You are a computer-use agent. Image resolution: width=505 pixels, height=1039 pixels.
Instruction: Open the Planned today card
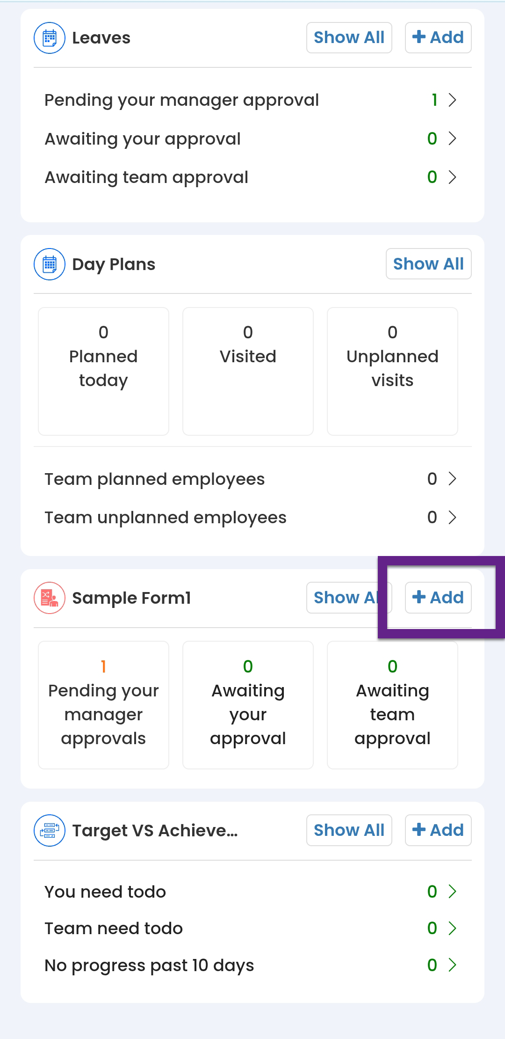pyautogui.click(x=103, y=371)
